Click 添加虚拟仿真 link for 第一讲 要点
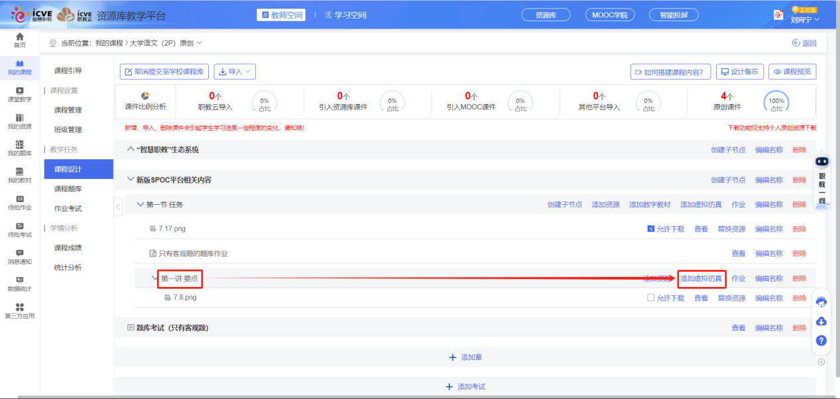 tap(701, 278)
